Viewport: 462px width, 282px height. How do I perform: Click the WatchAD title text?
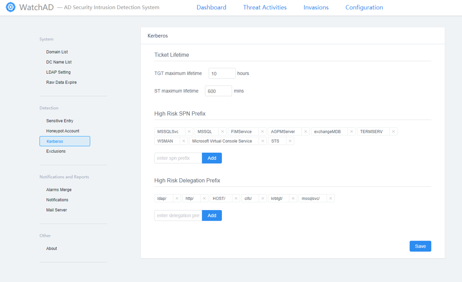pyautogui.click(x=37, y=7)
